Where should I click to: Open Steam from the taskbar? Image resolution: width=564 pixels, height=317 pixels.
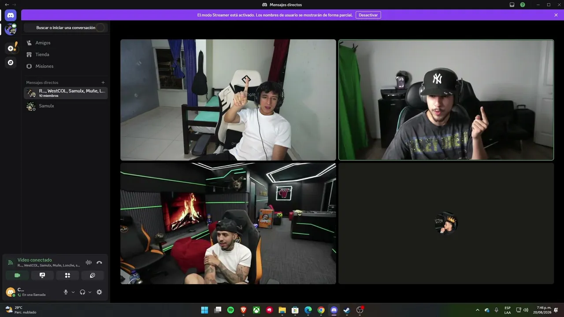coord(347,310)
